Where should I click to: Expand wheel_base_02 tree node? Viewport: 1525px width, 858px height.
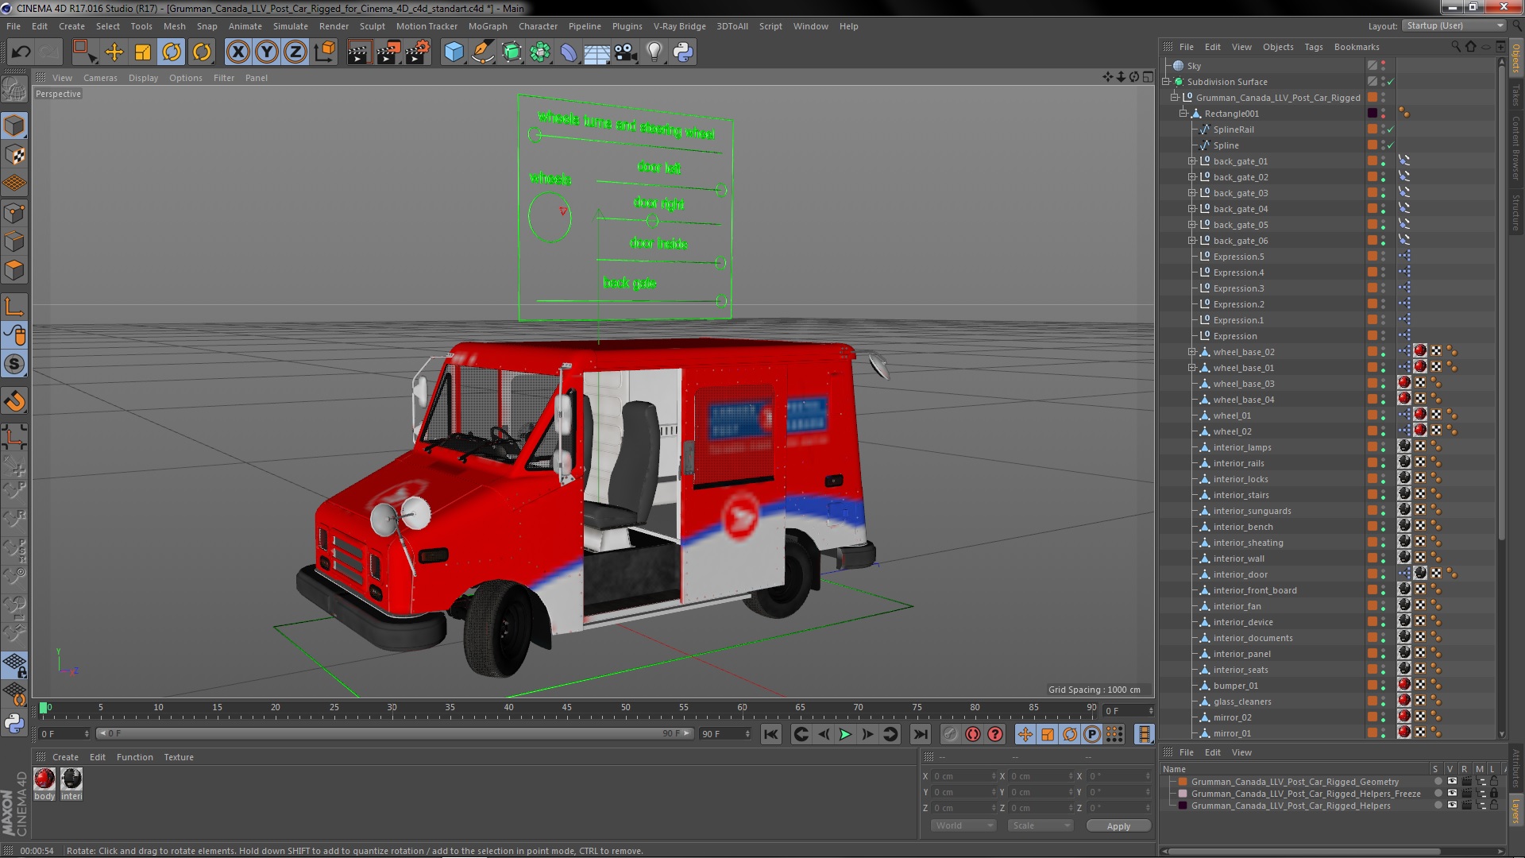tap(1191, 352)
